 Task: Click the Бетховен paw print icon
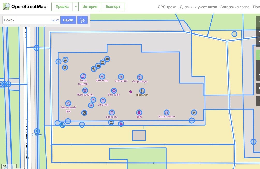pos(114,90)
